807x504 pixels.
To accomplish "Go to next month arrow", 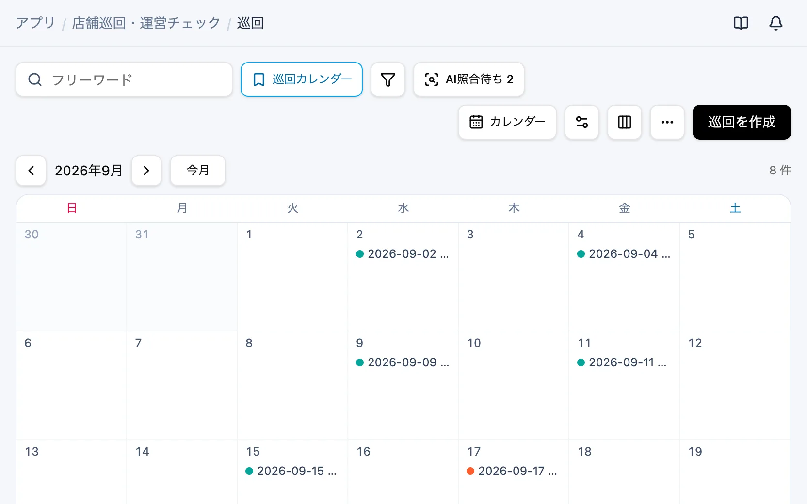I will [146, 171].
